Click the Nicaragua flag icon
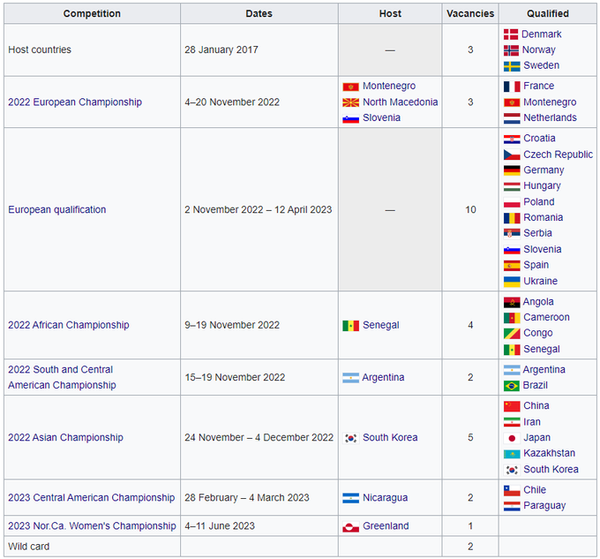This screenshot has width=600, height=559. (350, 498)
